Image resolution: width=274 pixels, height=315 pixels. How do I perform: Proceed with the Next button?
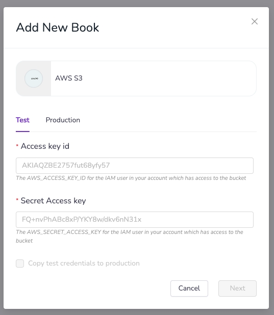coord(237,288)
